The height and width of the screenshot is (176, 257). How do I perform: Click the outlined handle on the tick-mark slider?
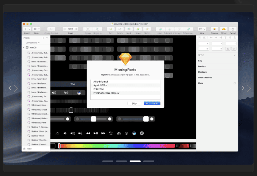(71, 110)
